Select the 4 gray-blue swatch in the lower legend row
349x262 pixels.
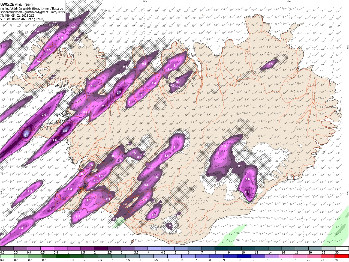tap(146, 256)
